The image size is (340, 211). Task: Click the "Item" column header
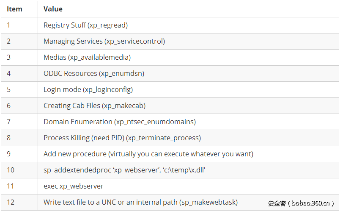pos(15,9)
